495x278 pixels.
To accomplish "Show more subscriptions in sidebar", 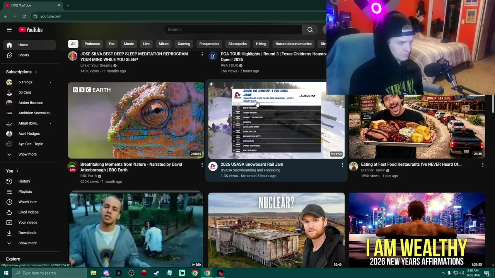I will pyautogui.click(x=29, y=154).
